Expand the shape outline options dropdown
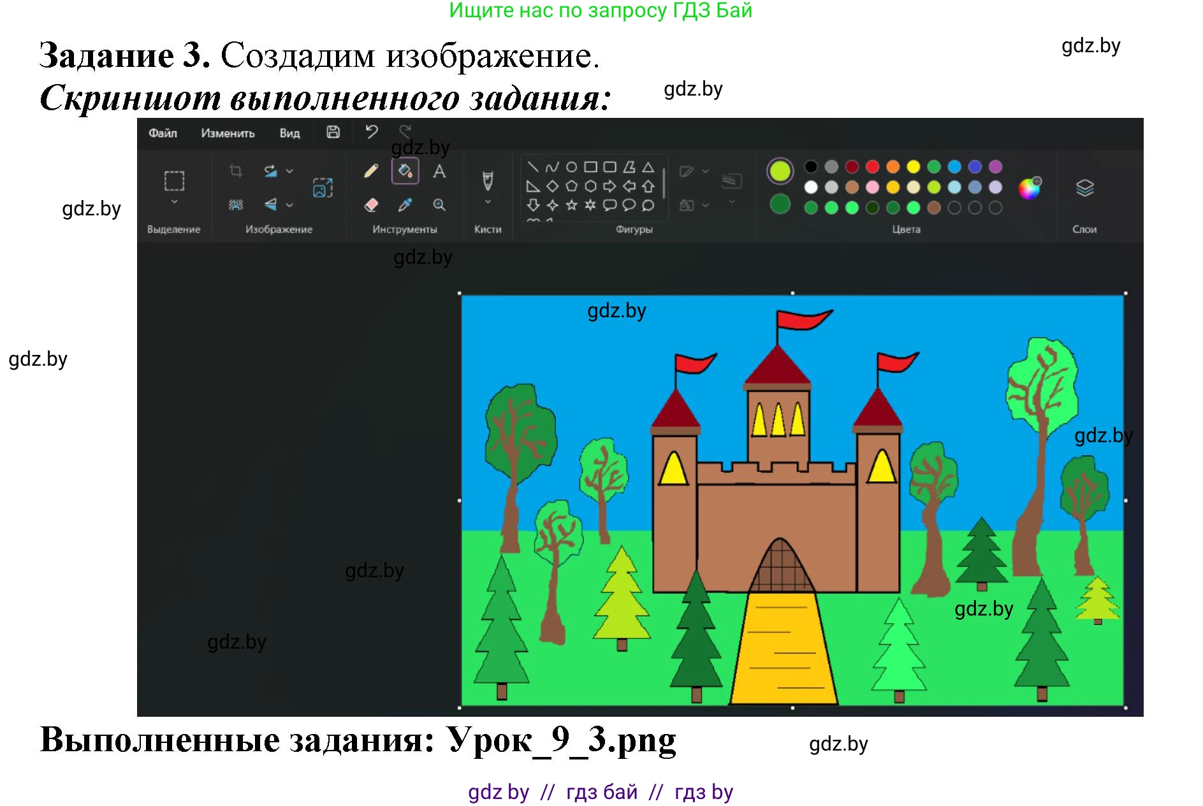Screen dimensions: 1203x806 click(x=705, y=169)
